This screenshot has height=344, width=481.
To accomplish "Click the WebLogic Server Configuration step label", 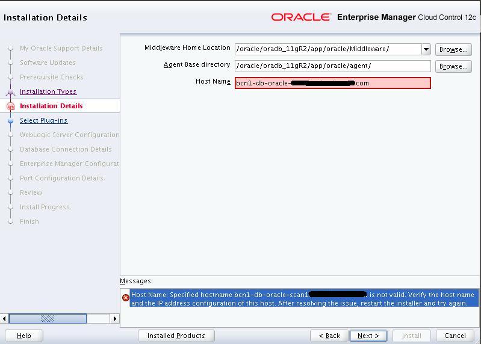I will coord(69,135).
